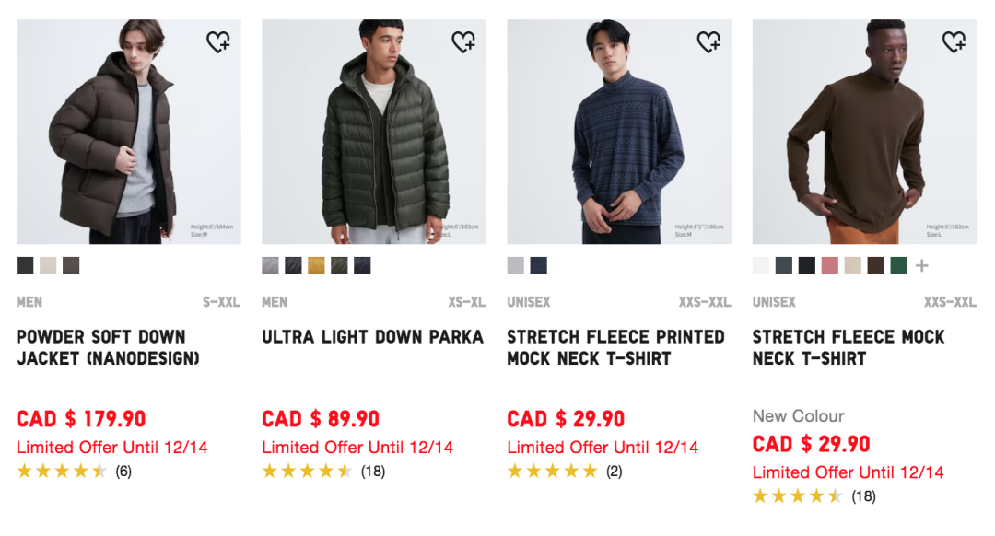Select navy swatch for printed mock neck tee
The image size is (995, 536).
536,265
